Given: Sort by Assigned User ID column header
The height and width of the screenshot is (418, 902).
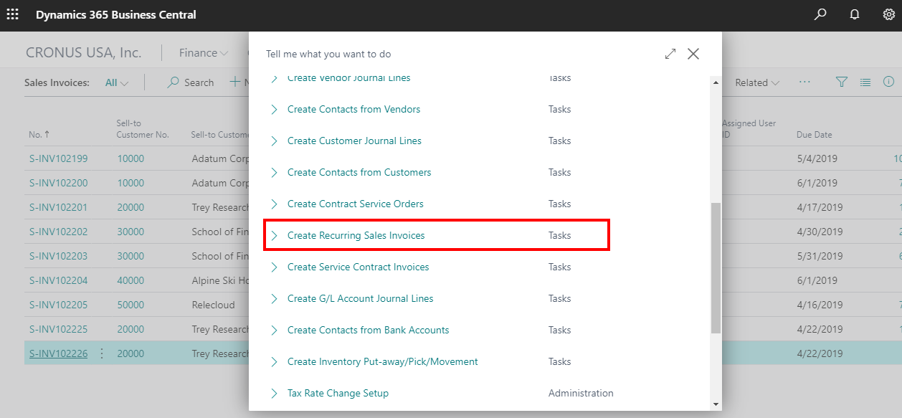Looking at the screenshot, I should click(749, 129).
